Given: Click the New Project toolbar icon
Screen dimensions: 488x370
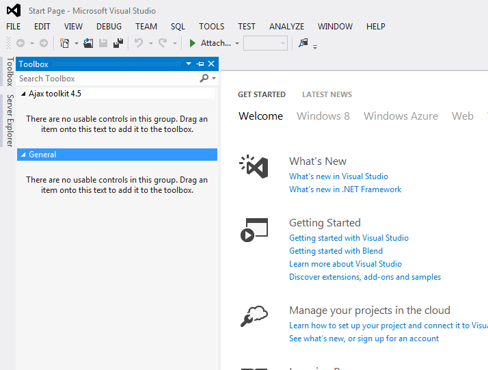Looking at the screenshot, I should [x=64, y=43].
